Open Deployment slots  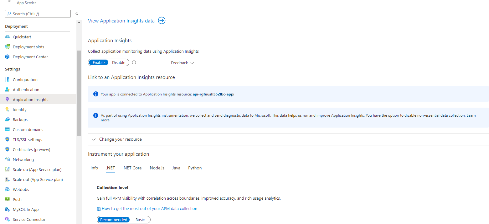point(28,46)
